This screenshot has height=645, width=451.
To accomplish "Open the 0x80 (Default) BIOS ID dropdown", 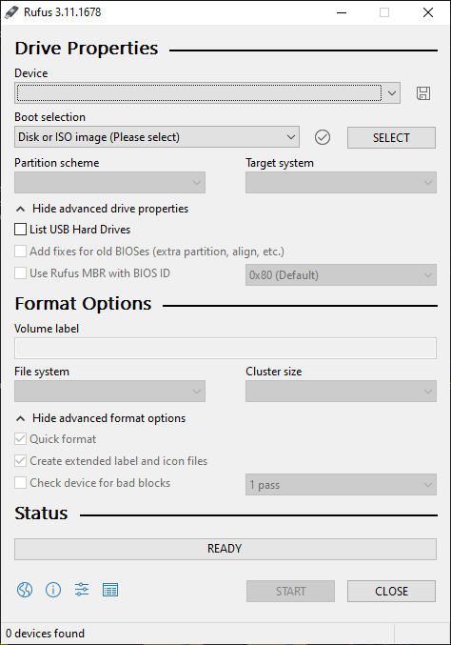I will [341, 274].
